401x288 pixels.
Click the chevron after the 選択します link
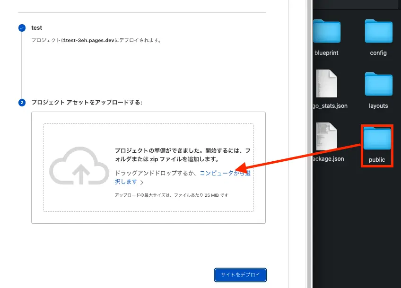142,182
